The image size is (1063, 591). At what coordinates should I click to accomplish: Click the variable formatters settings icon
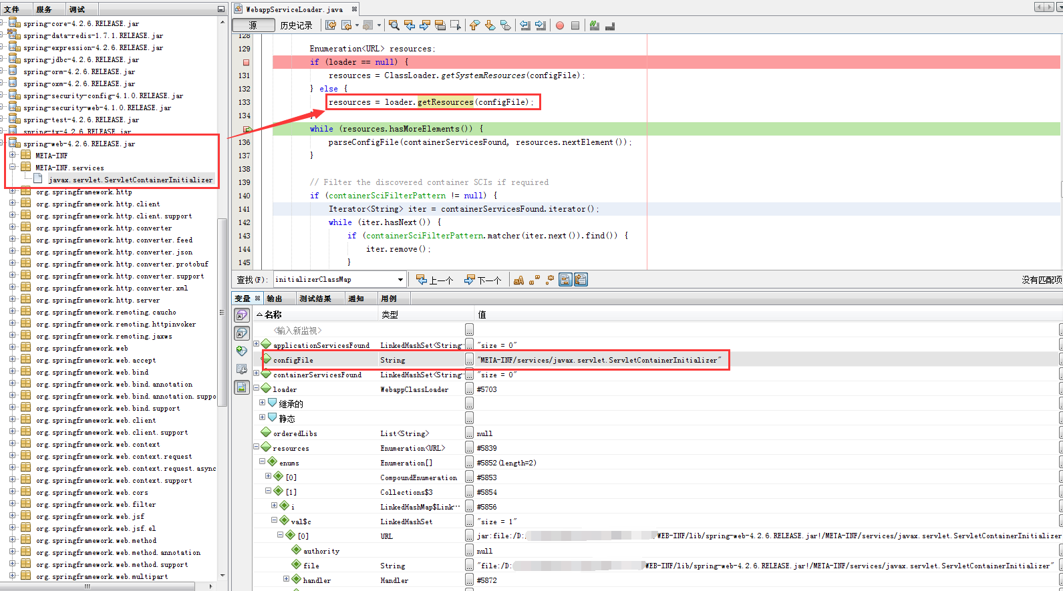click(x=242, y=369)
